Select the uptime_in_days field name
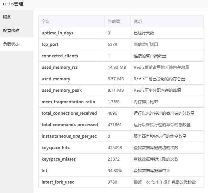208x193 pixels. click(x=57, y=33)
